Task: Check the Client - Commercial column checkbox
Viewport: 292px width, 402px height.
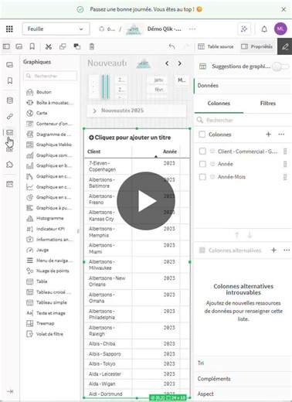Action: point(202,152)
